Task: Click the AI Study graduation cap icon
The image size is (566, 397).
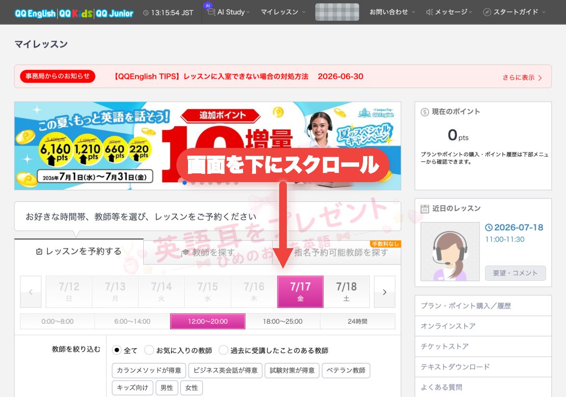Action: (211, 12)
